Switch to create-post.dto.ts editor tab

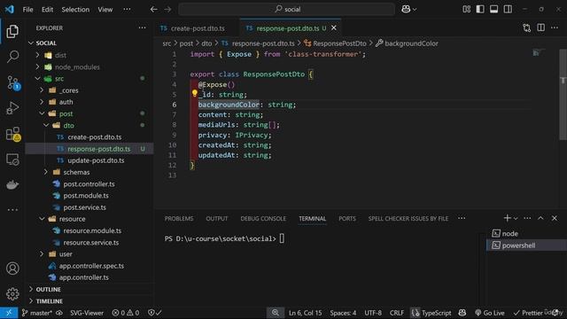click(197, 28)
